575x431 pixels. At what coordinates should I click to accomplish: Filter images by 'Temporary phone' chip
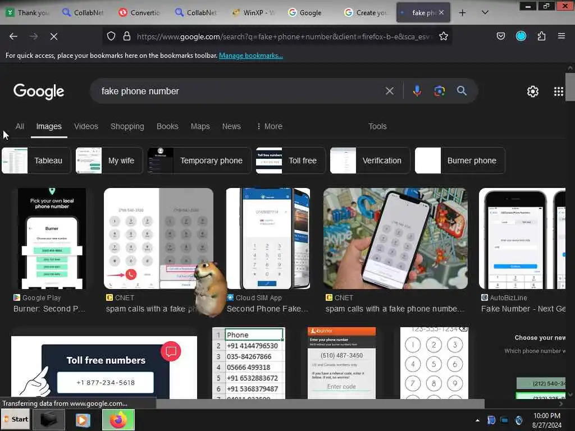click(199, 161)
